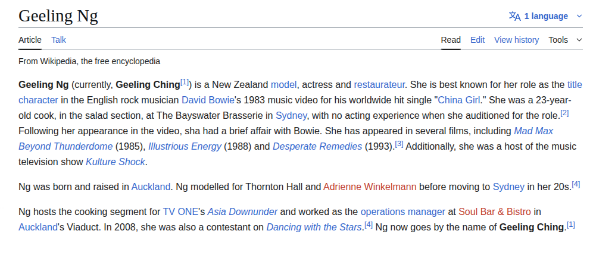The image size is (593, 253).
Task: Follow the Dancing with the Stars link
Action: [314, 227]
